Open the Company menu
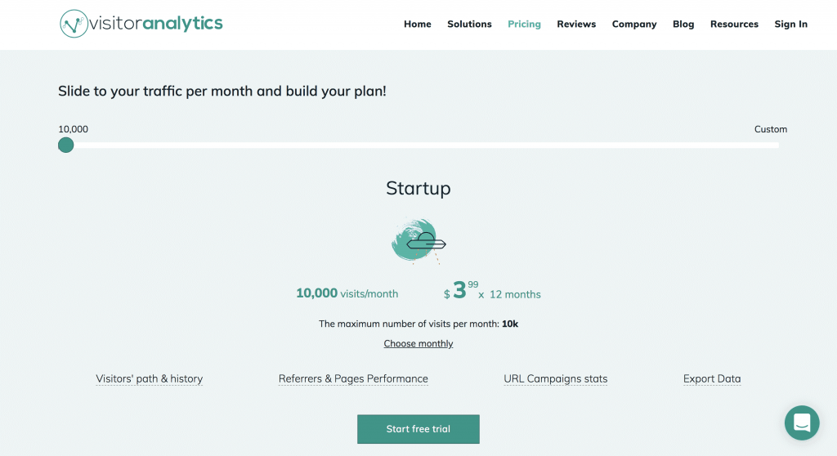The image size is (837, 456). tap(634, 25)
